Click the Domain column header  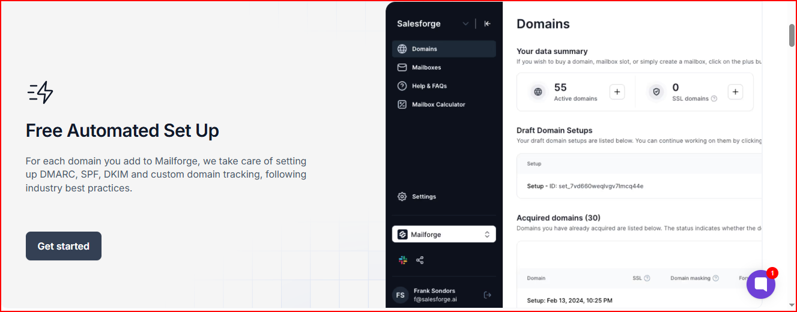coord(536,278)
